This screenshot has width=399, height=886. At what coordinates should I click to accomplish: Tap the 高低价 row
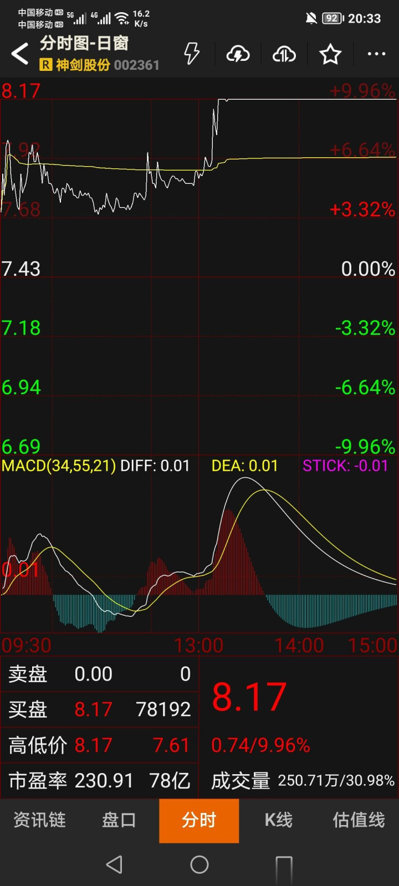click(100, 745)
